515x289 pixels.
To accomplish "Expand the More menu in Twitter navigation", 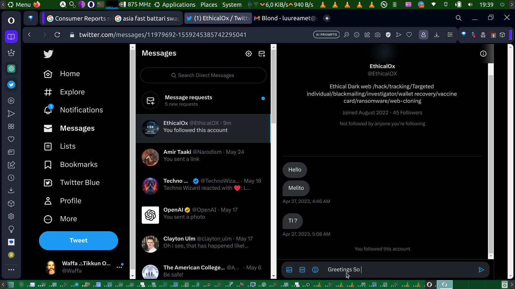I will click(61, 219).
